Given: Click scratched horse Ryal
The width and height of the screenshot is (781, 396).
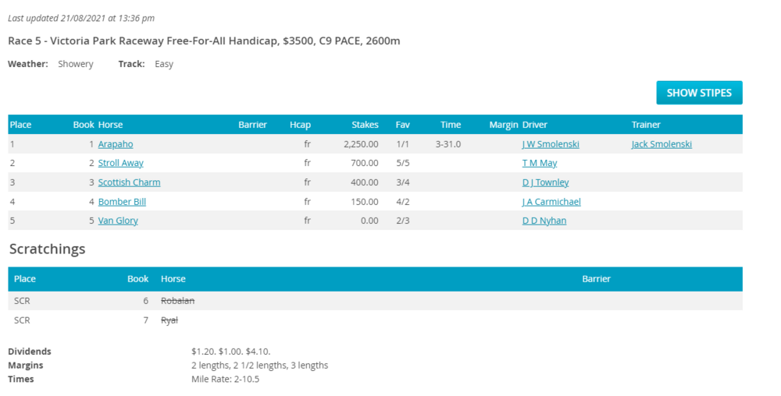Looking at the screenshot, I should pos(169,320).
